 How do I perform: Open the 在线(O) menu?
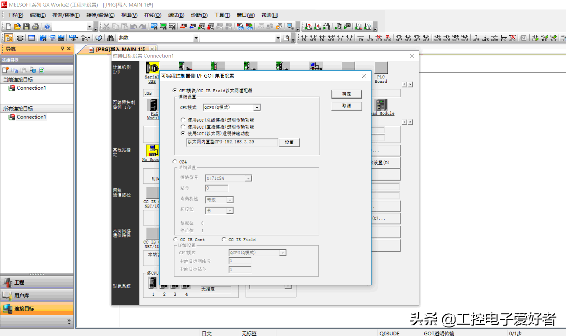(152, 15)
